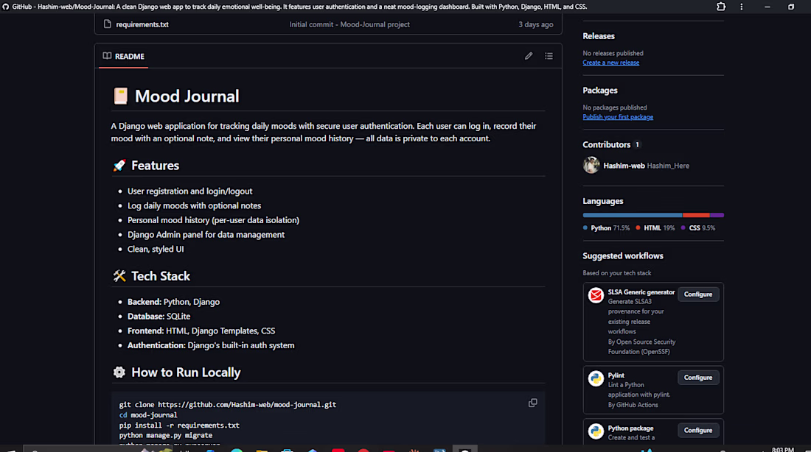This screenshot has height=452, width=811.
Task: Open the Releases heading link
Action: coord(599,36)
